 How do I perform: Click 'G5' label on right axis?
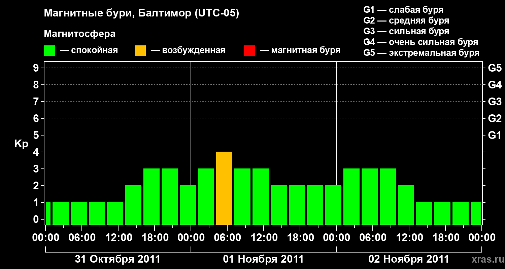point(495,68)
